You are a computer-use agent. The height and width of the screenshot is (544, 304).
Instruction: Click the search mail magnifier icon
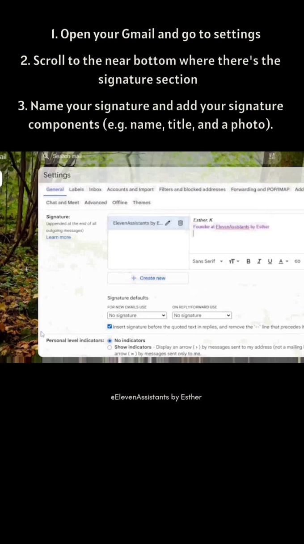click(x=45, y=156)
